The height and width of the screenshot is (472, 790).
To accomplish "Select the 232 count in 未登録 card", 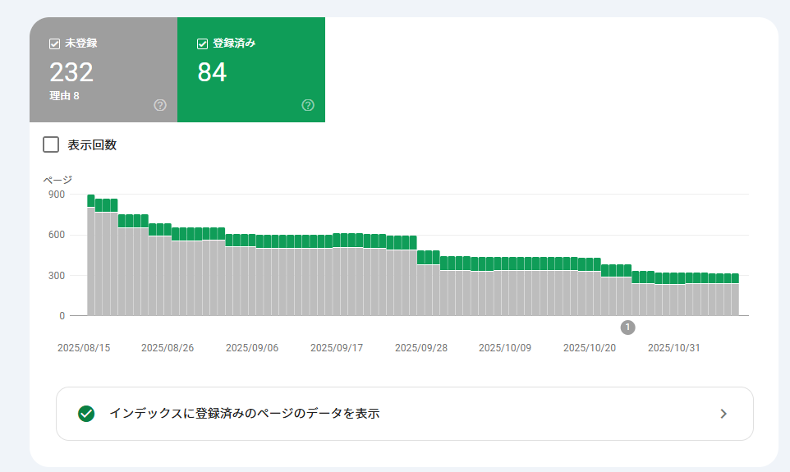I will pyautogui.click(x=71, y=72).
